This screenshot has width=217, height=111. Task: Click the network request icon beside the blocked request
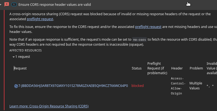point(16,86)
